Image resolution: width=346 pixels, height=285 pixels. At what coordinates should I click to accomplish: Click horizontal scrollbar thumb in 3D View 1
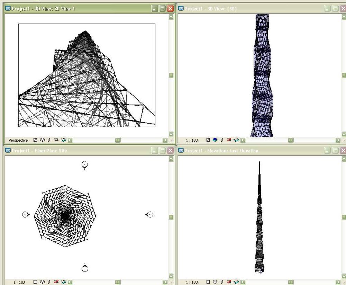tap(118, 140)
